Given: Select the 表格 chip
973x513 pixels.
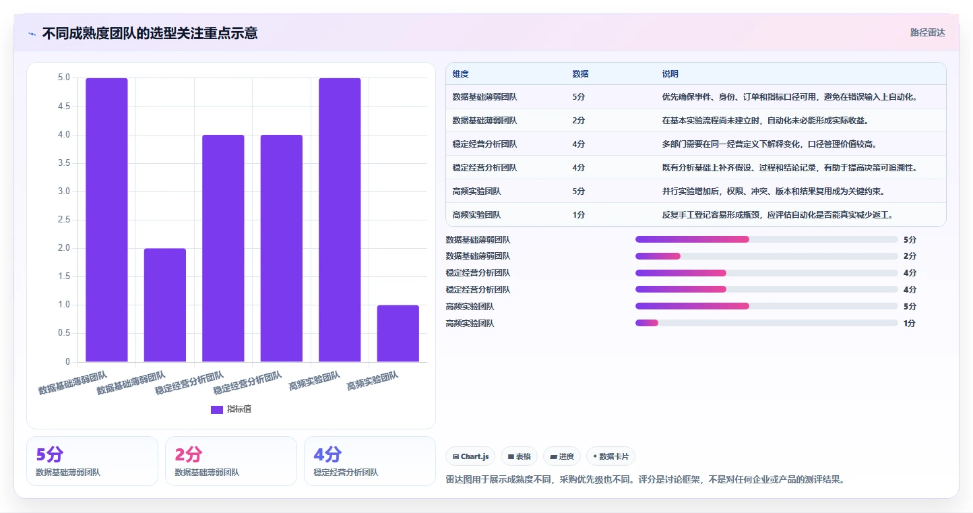Looking at the screenshot, I should tap(519, 456).
